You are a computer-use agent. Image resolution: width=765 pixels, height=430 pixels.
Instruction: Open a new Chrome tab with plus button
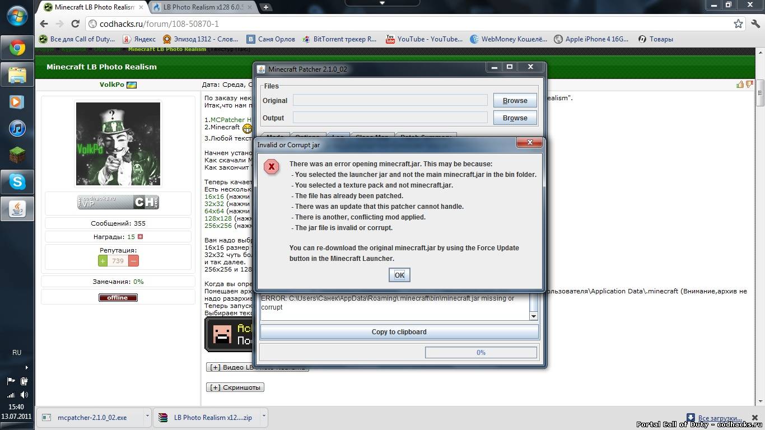coord(266,7)
